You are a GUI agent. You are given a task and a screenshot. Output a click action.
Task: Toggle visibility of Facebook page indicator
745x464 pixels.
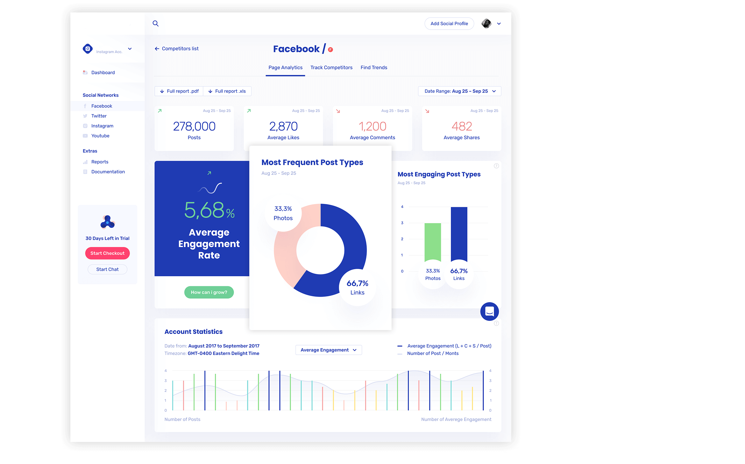332,49
